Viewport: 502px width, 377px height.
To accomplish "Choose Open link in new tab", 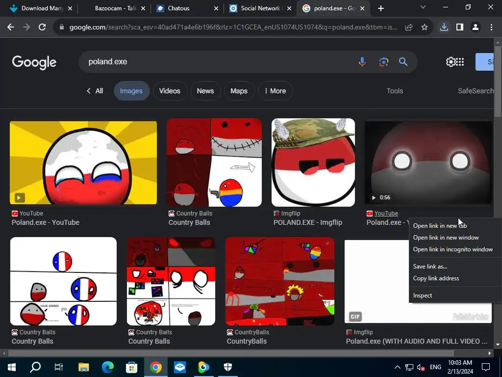I will coord(455,226).
